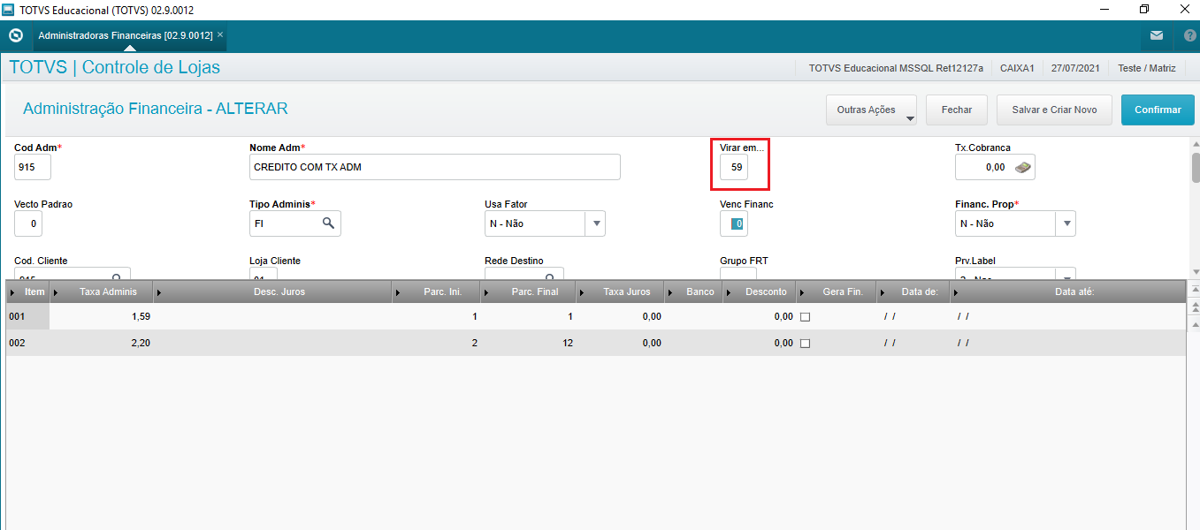Sort by Item column header
Viewport: 1200px width, 530px height.
click(x=27, y=291)
